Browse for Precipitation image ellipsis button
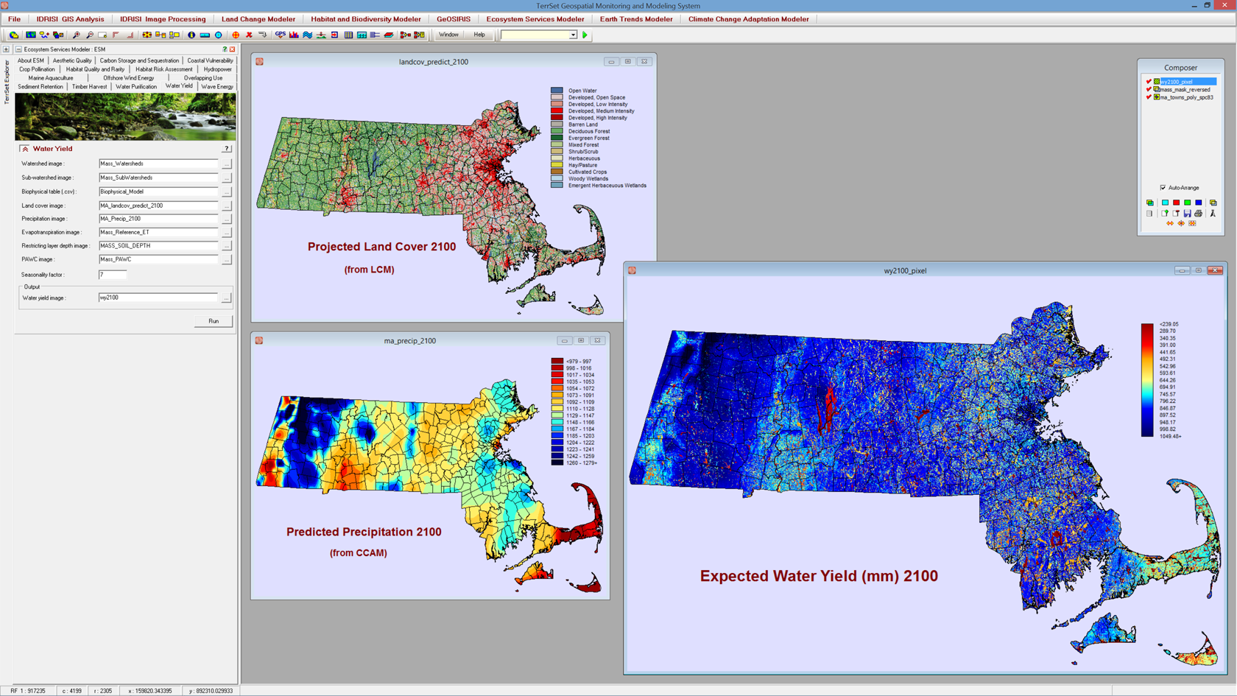The image size is (1237, 696). [x=227, y=219]
